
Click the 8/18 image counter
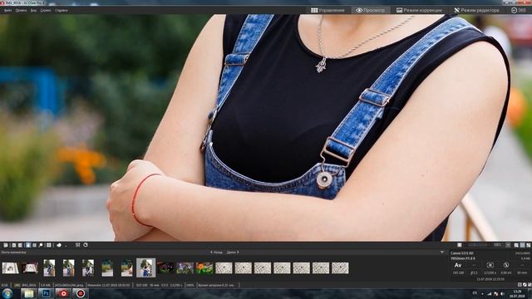point(4,285)
